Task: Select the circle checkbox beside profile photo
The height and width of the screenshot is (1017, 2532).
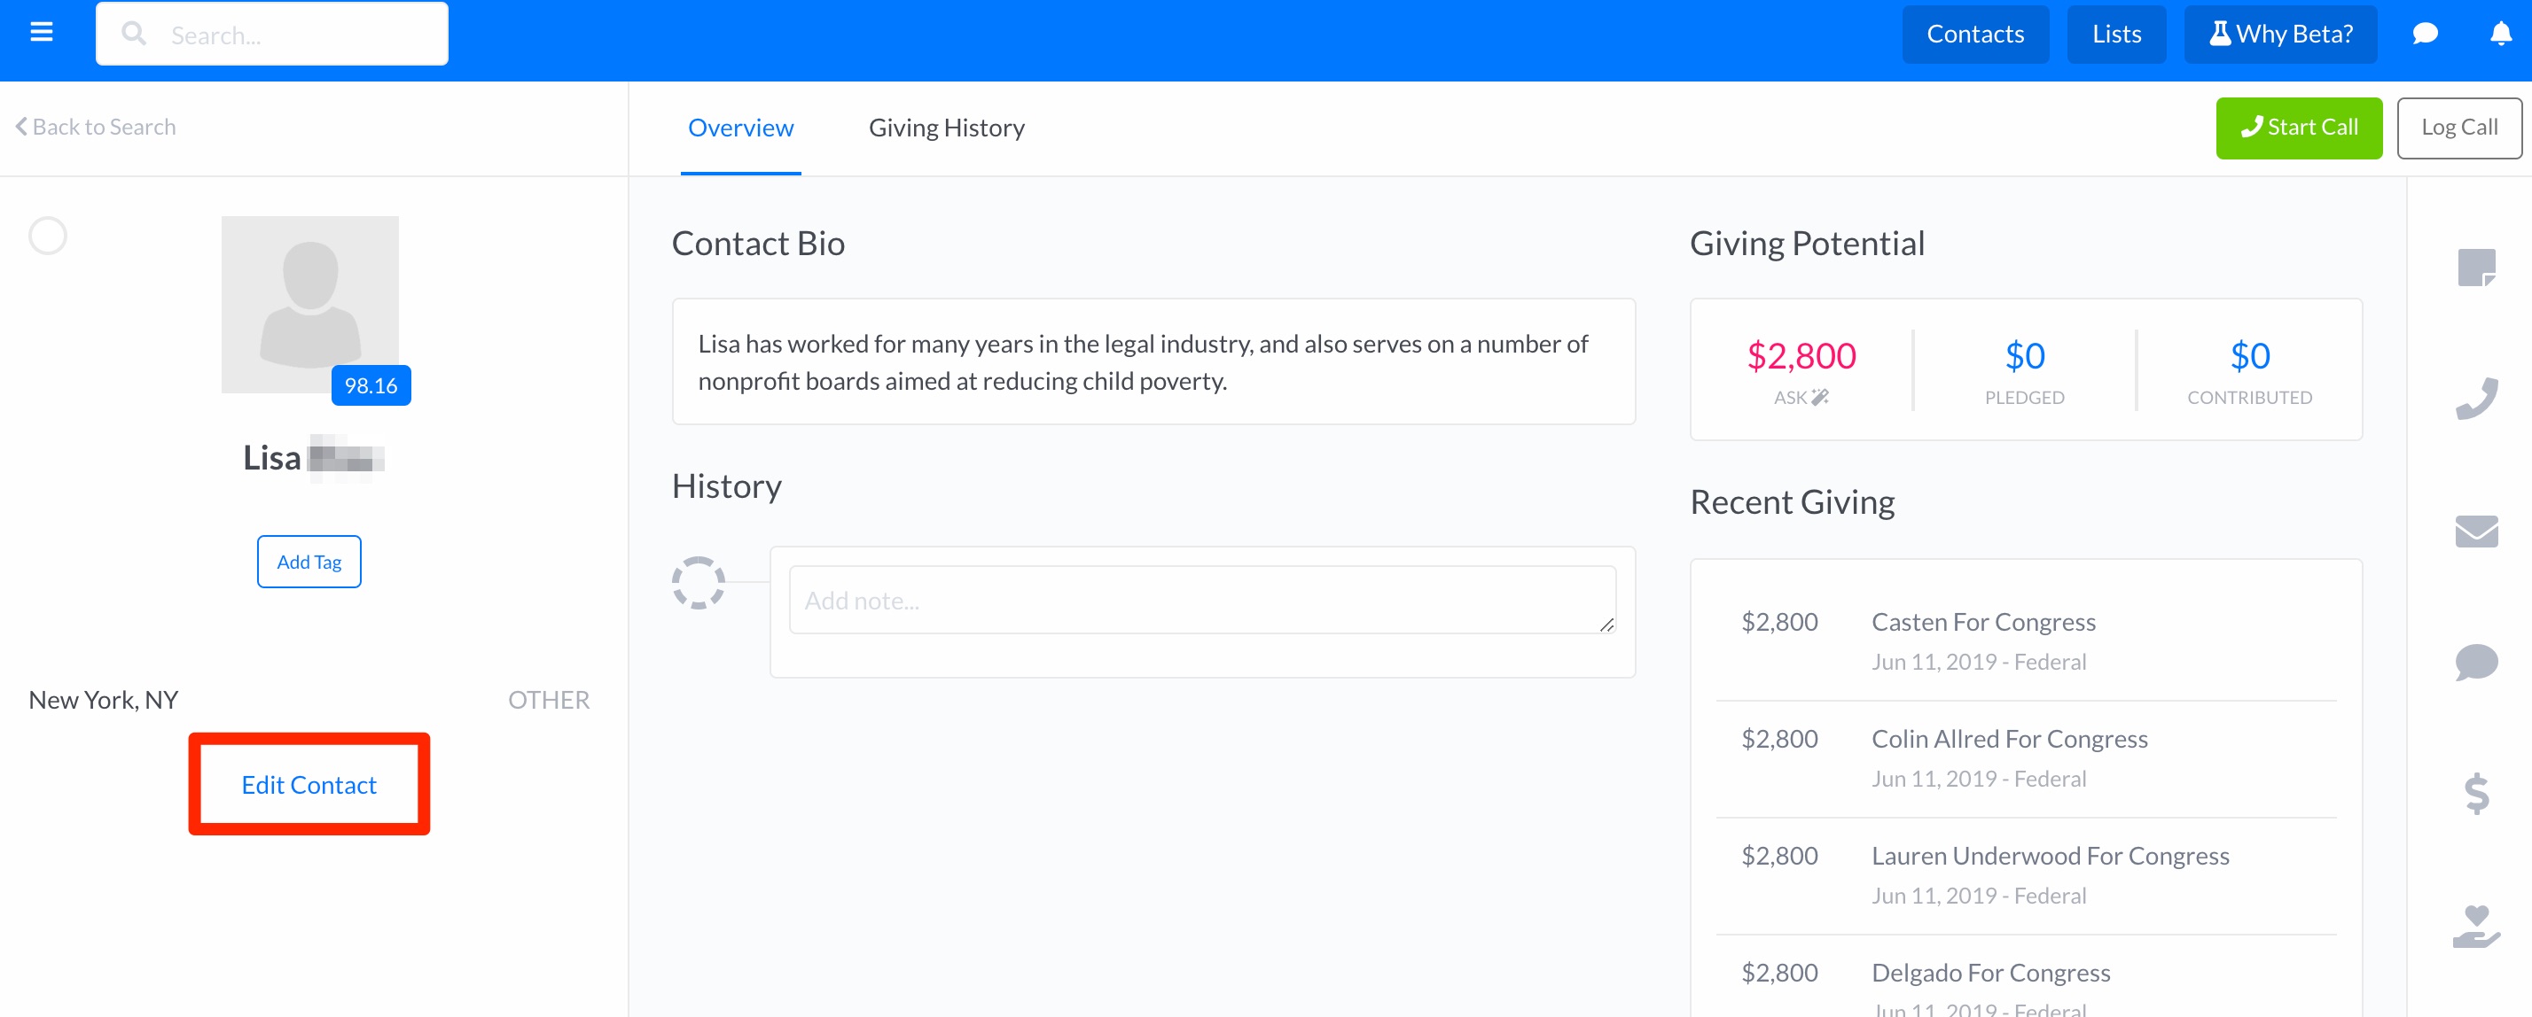Action: 47,236
